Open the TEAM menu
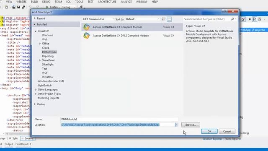This screenshot has width=268, height=151. (58, 2)
